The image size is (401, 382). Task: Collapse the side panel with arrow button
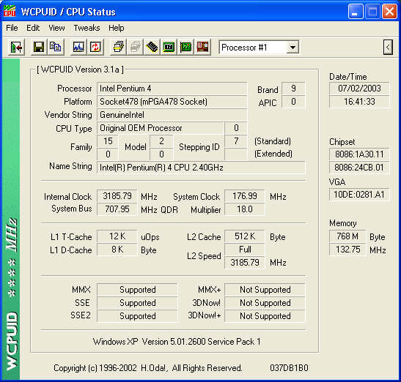[388, 48]
